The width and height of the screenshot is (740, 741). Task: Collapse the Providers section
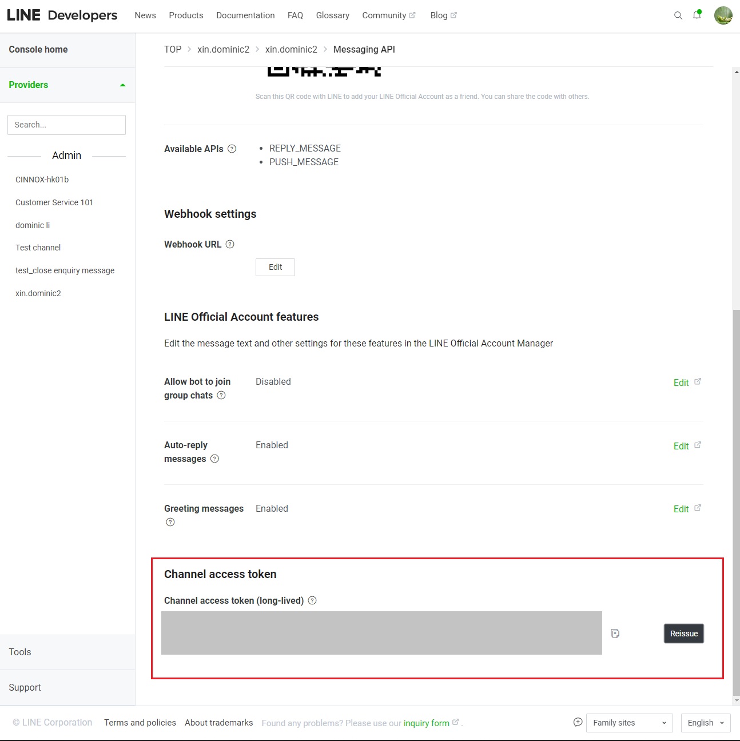tap(67, 85)
